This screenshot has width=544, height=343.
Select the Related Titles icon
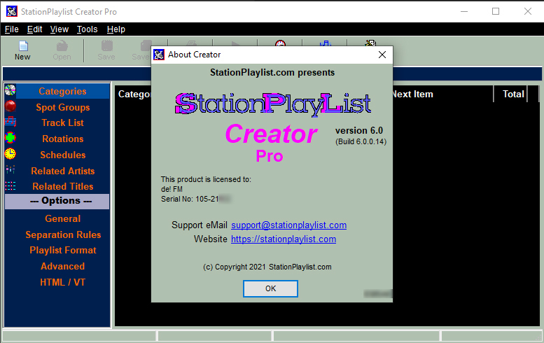tap(11, 186)
